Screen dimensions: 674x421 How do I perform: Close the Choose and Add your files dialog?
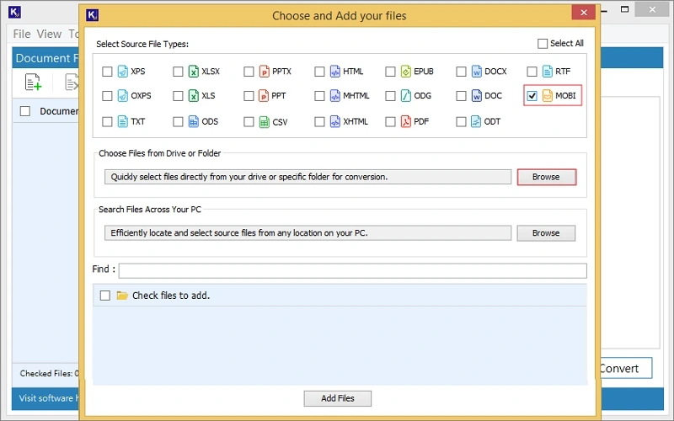[583, 13]
